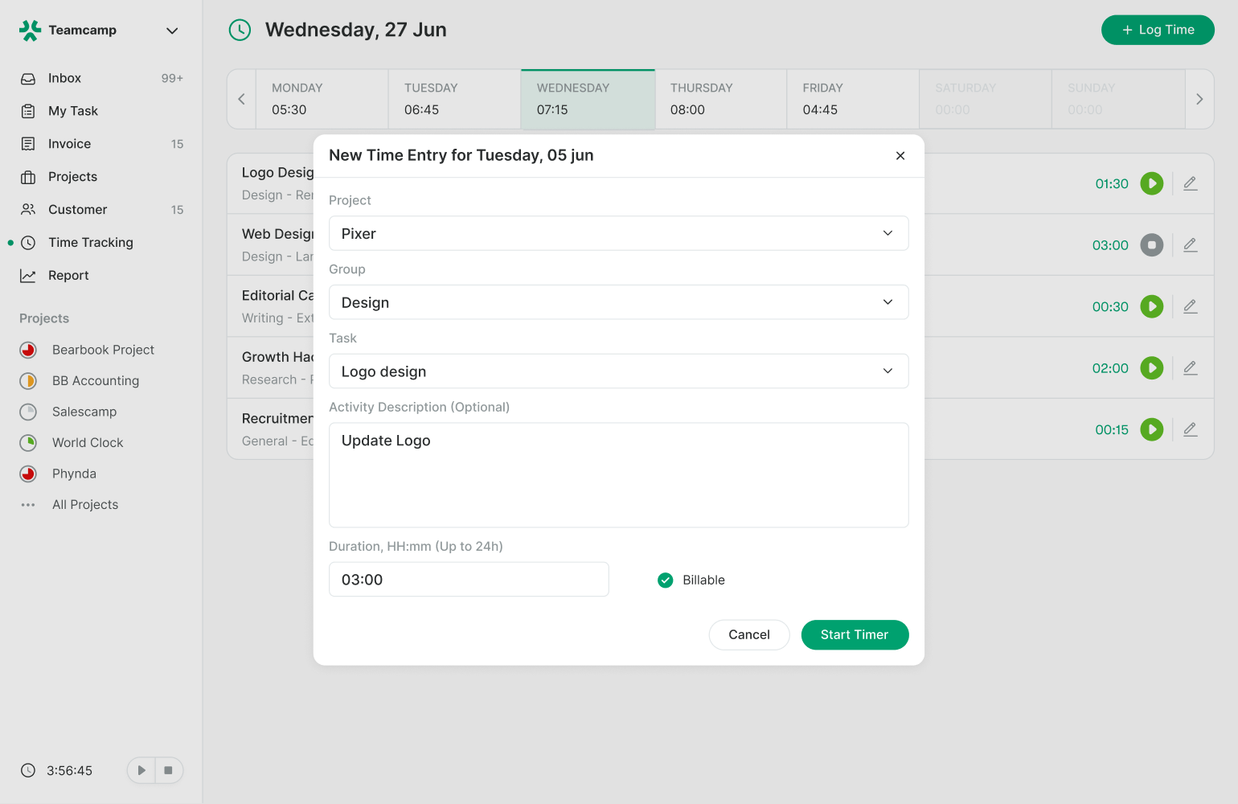This screenshot has width=1238, height=804.
Task: Click the Start Timer button
Action: point(855,634)
